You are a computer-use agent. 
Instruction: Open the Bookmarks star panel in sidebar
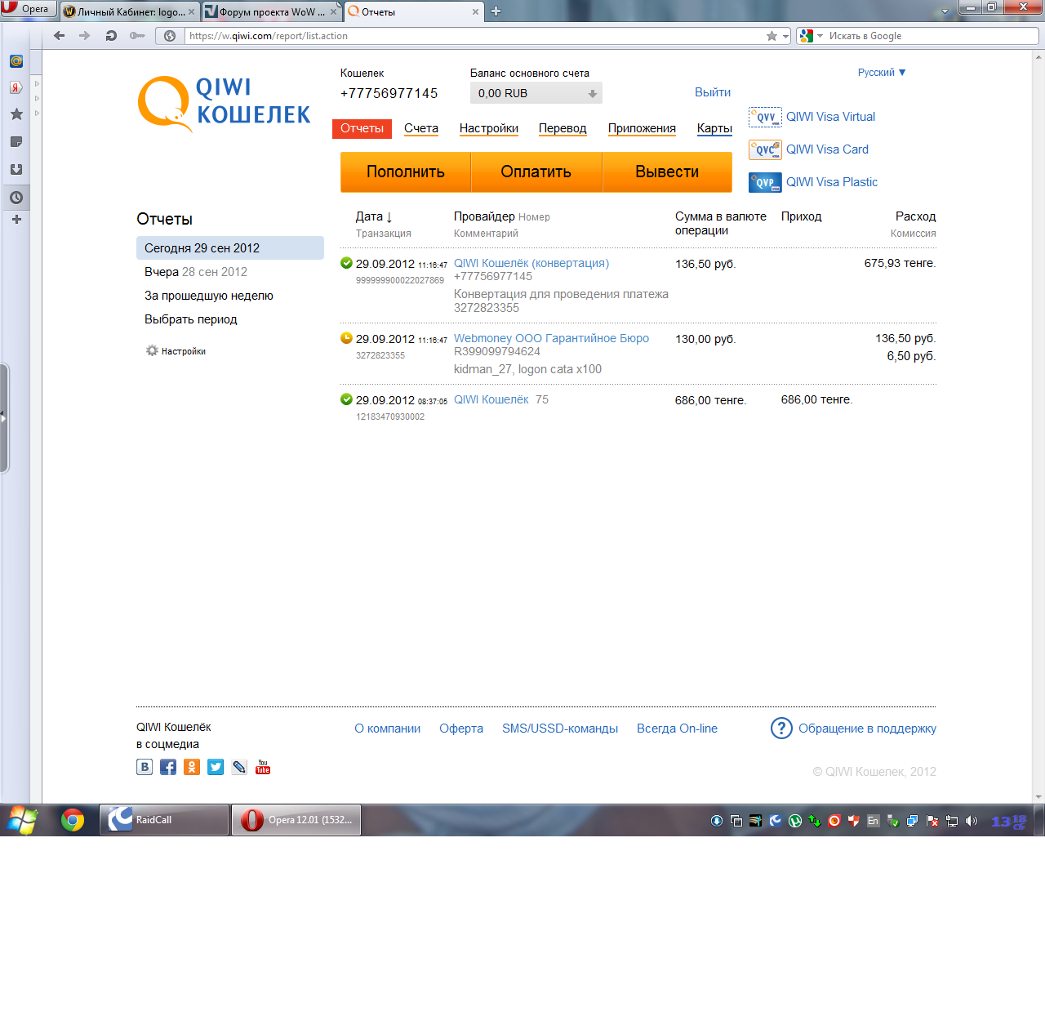pyautogui.click(x=16, y=114)
